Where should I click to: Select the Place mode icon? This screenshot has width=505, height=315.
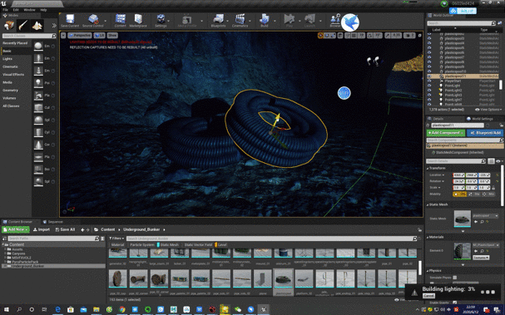coord(9,25)
